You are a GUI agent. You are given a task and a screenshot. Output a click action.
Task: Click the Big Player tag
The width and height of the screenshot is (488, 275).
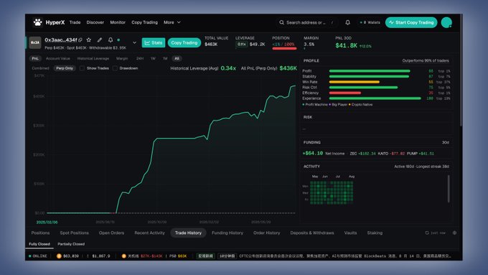point(338,105)
